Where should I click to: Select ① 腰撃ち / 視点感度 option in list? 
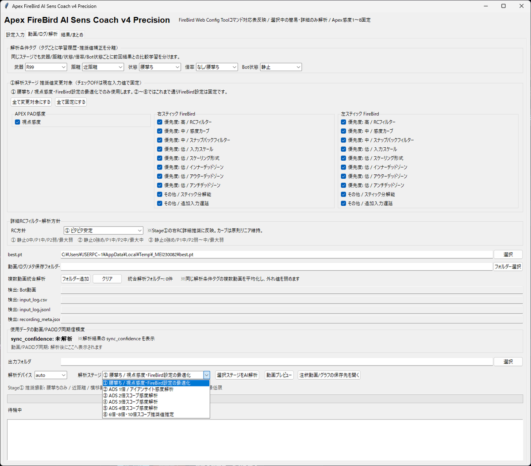point(156,383)
